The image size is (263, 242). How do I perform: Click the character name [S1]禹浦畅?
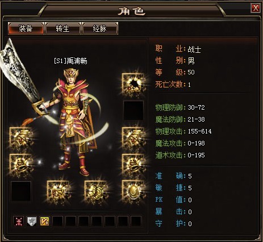click(x=70, y=61)
